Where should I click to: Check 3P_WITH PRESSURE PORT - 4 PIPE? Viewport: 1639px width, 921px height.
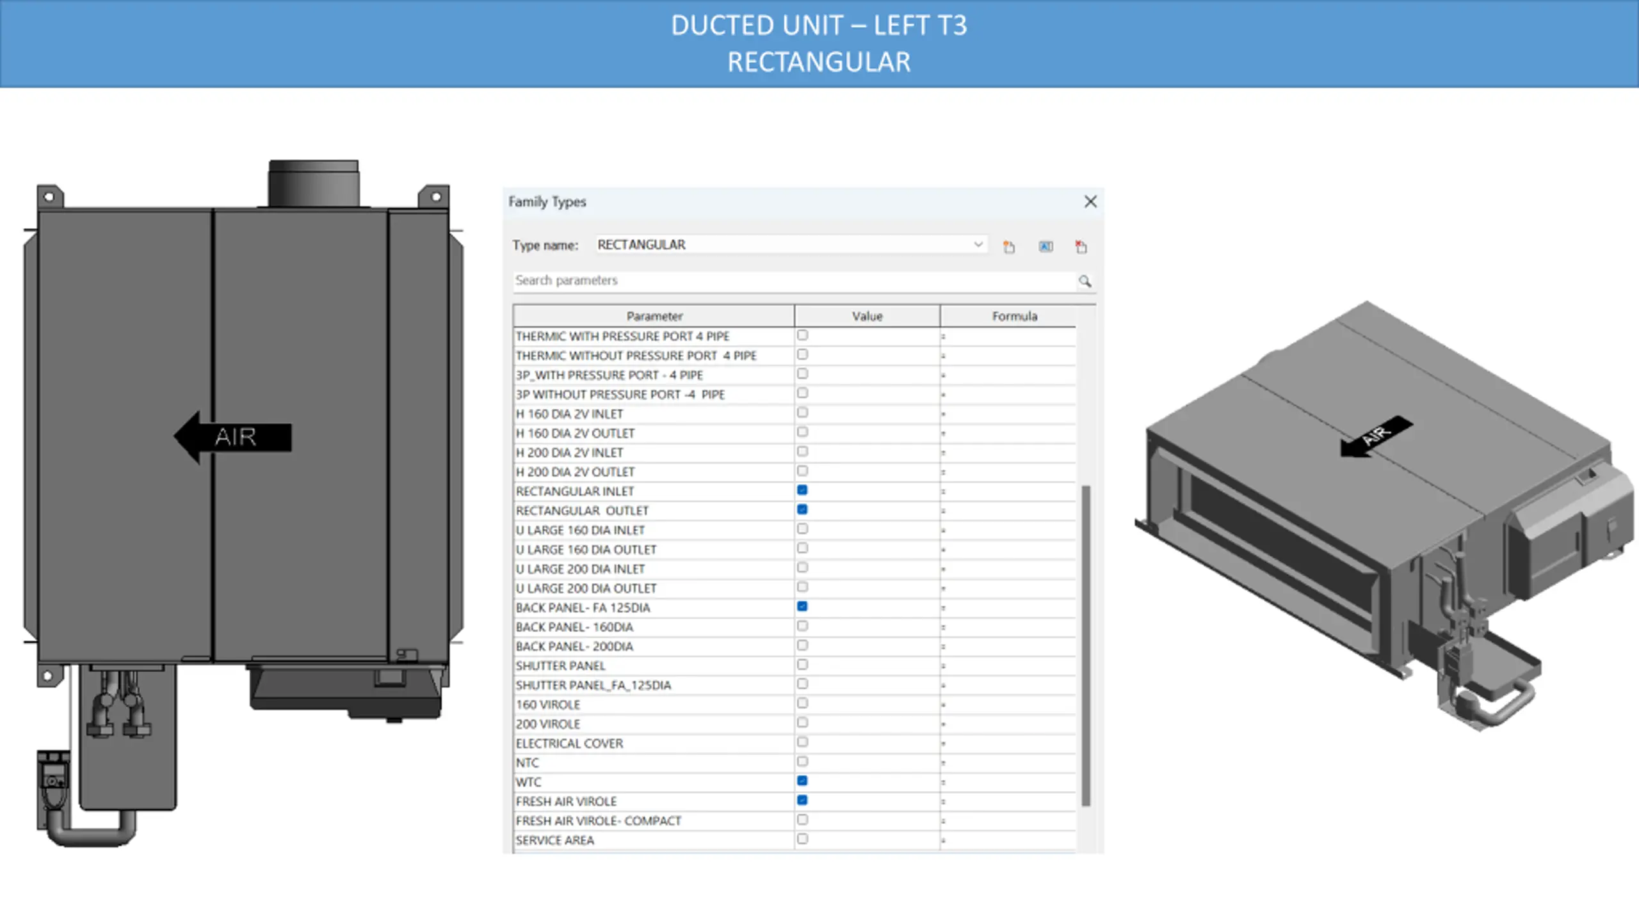[x=802, y=374]
